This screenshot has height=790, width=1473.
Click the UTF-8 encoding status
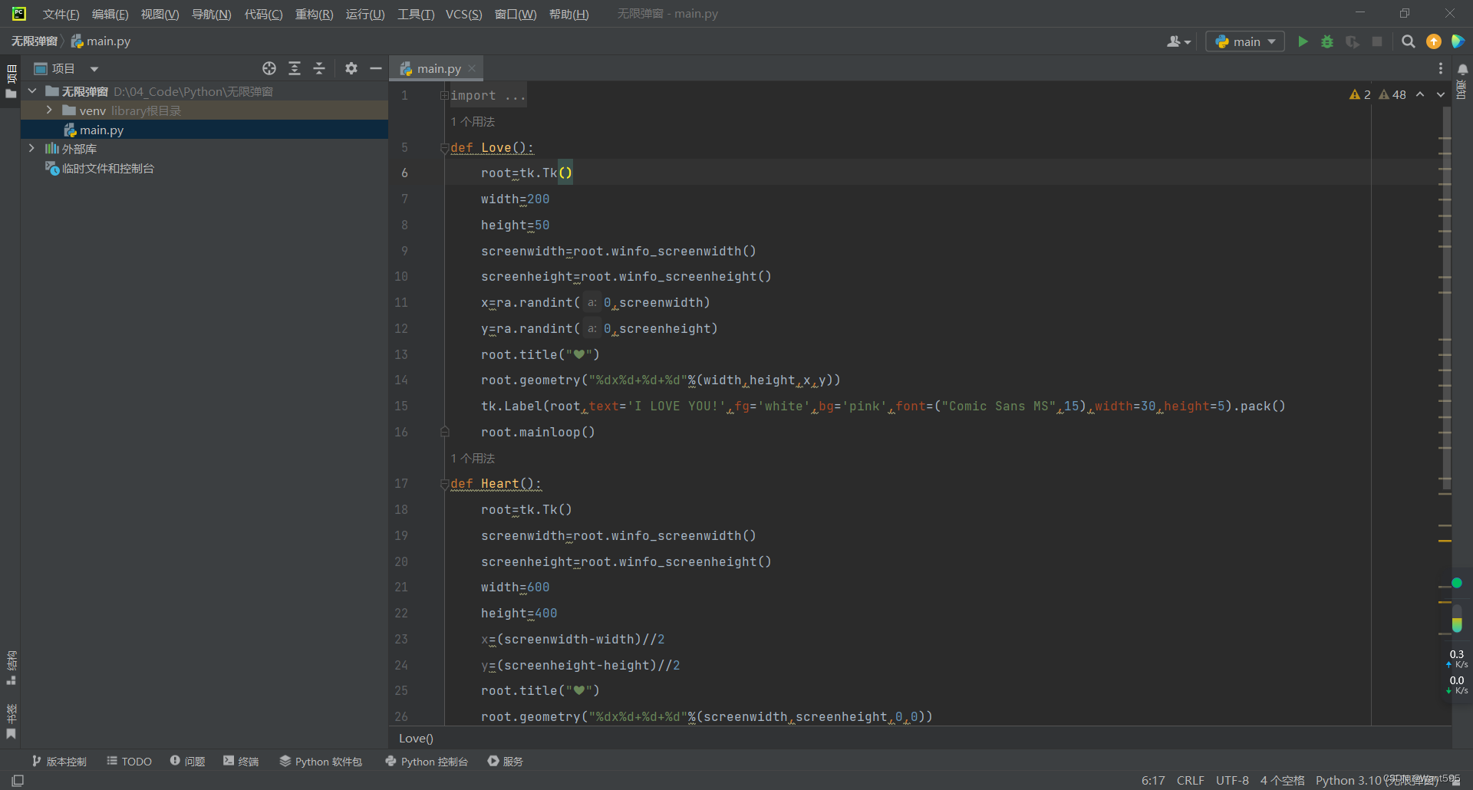[1232, 780]
